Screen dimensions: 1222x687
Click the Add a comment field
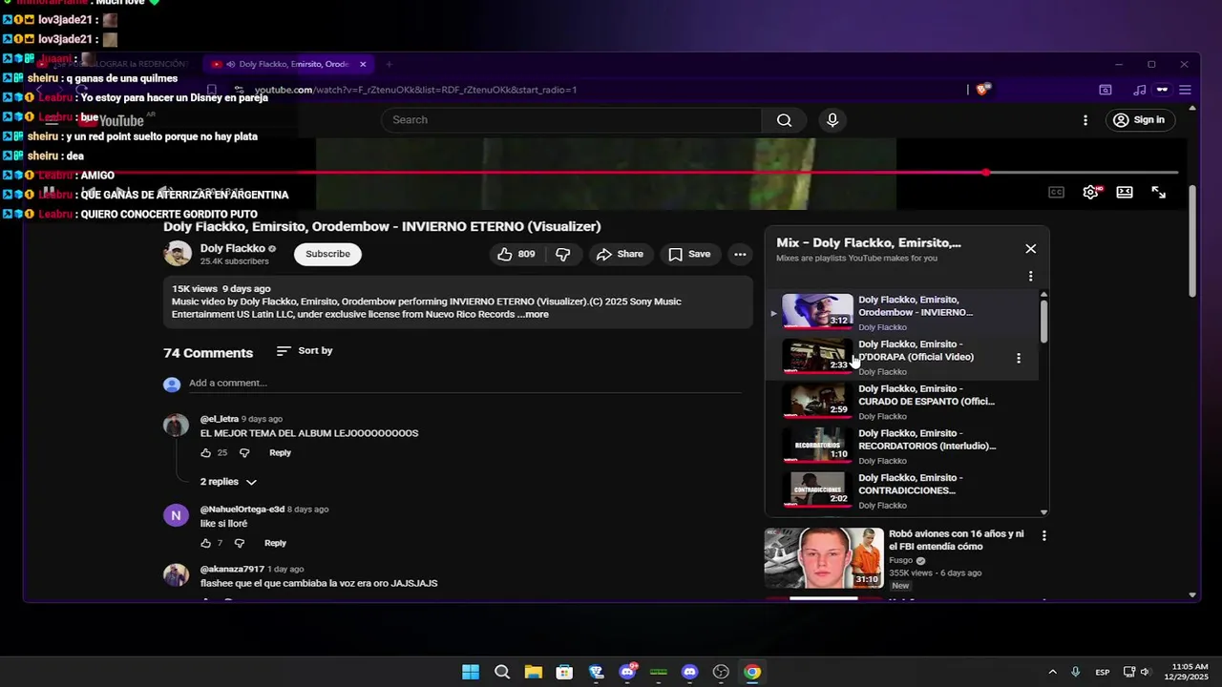465,384
